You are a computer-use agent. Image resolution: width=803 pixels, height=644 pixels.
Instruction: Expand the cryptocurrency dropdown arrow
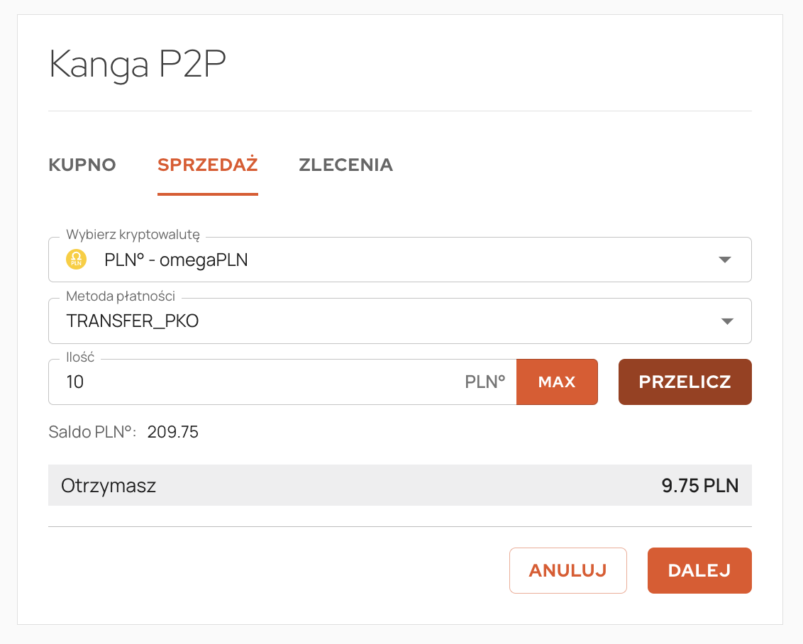[724, 260]
